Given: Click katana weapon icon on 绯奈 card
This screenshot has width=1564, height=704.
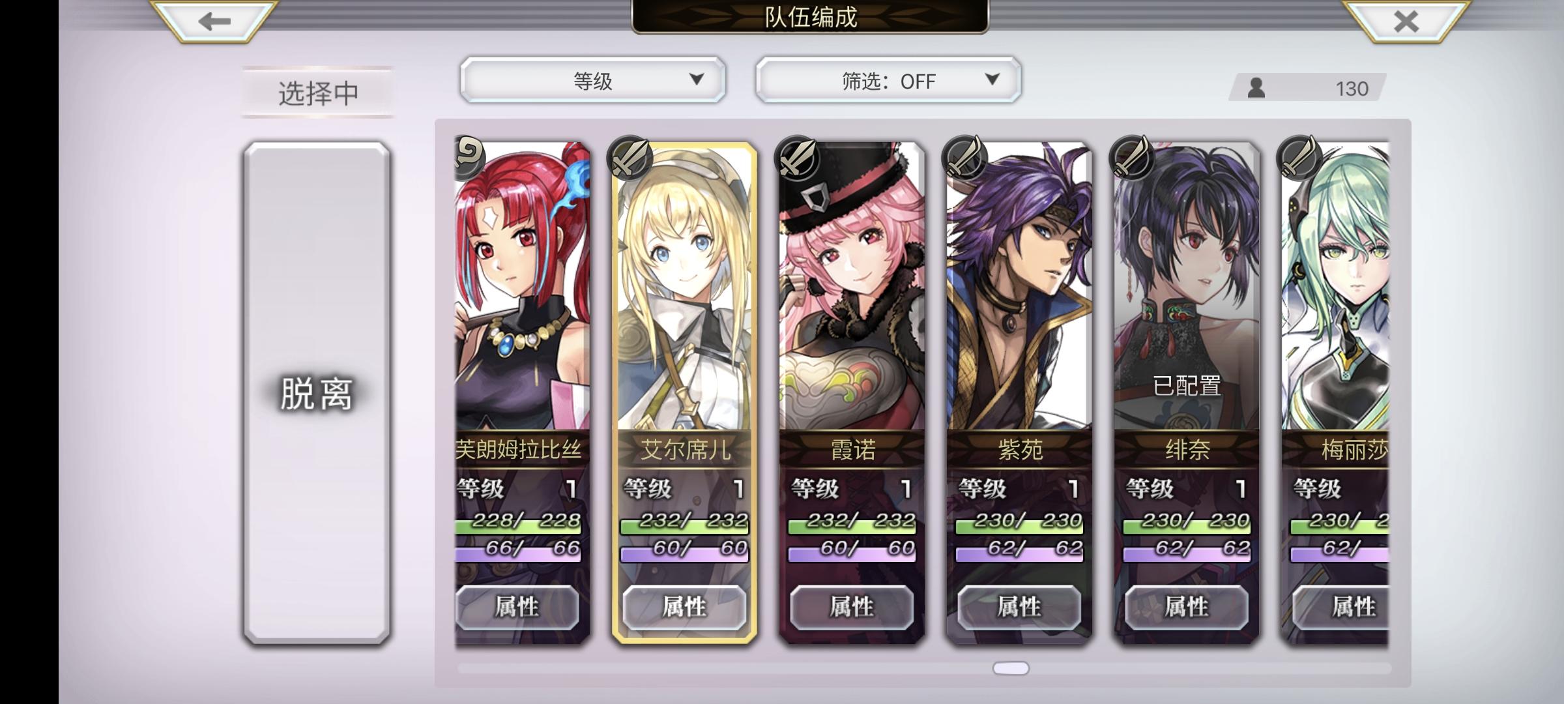Looking at the screenshot, I should click(x=1132, y=158).
